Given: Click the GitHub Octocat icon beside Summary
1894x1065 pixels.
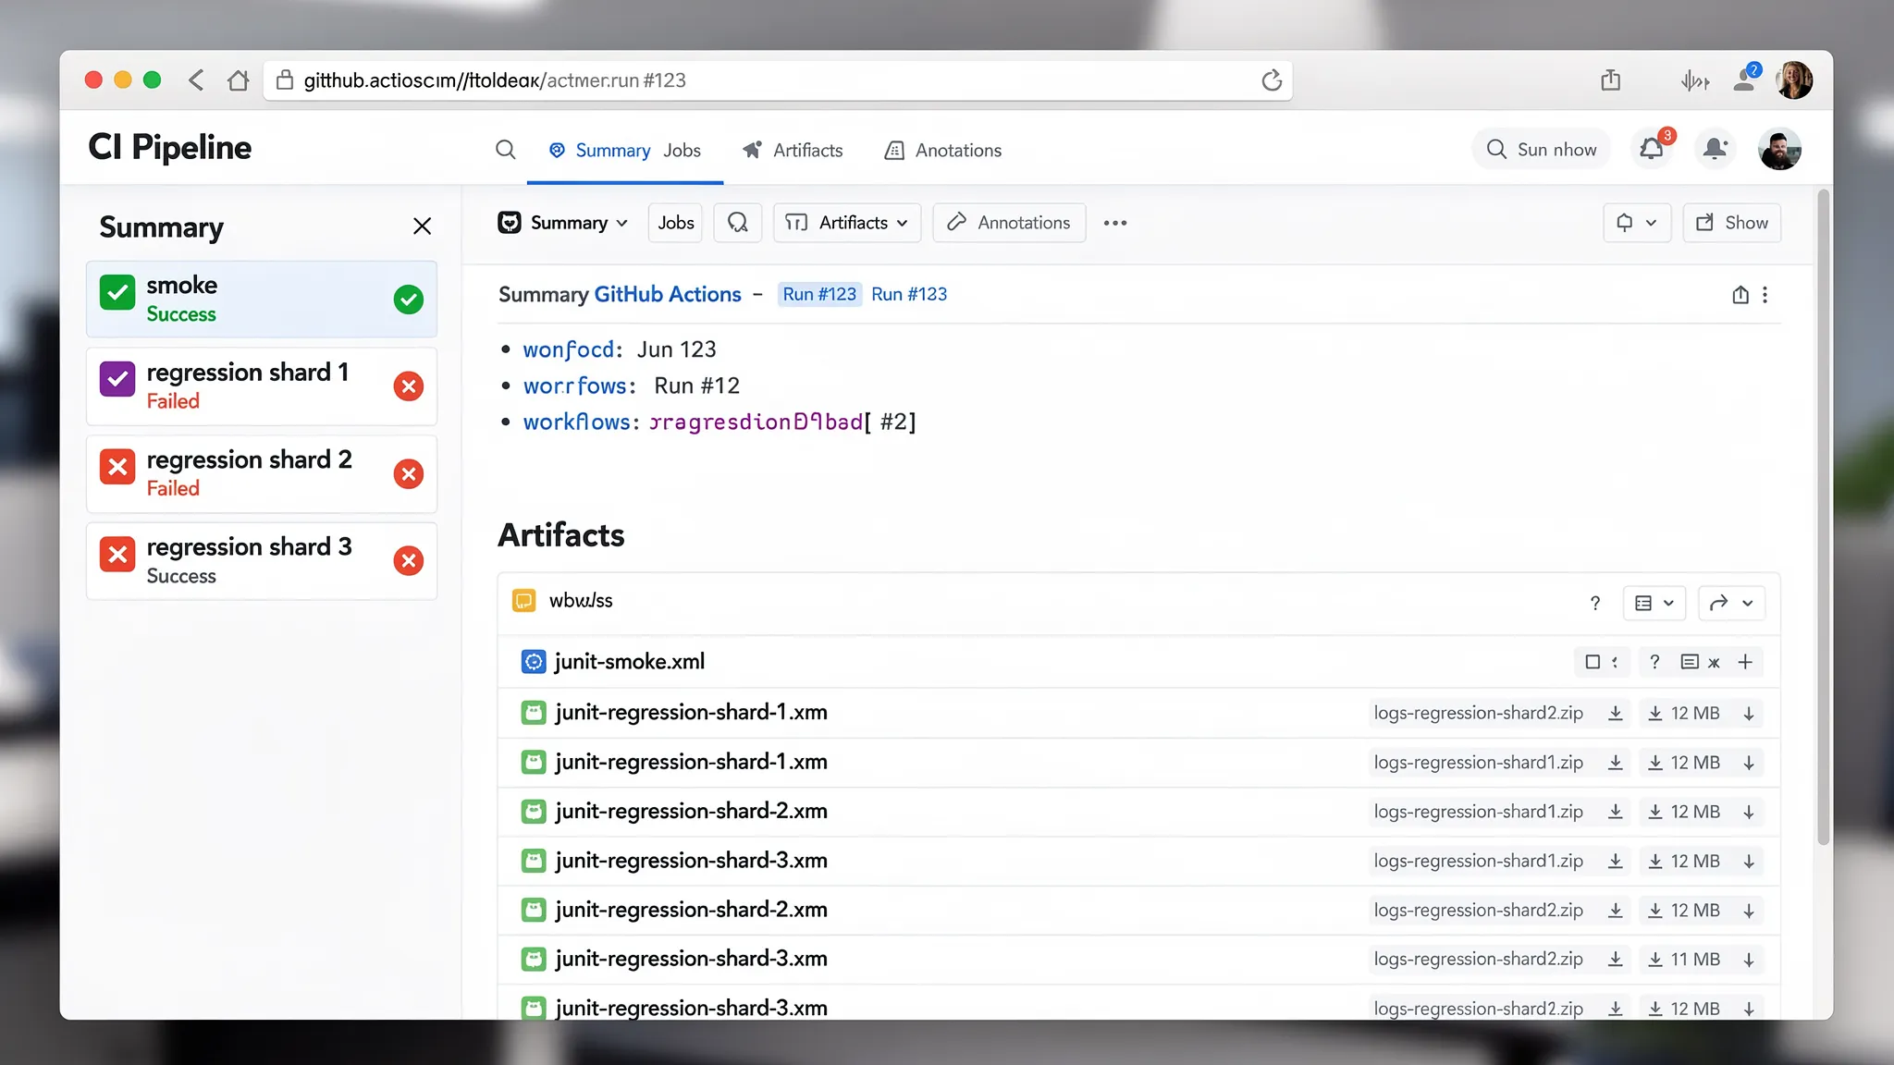Looking at the screenshot, I should [510, 223].
